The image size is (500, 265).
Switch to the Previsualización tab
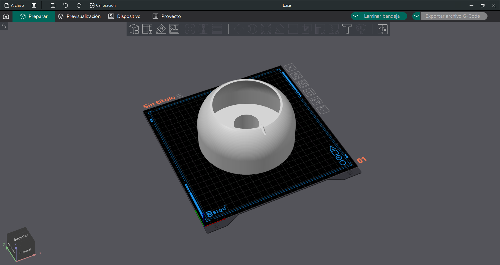79,16
